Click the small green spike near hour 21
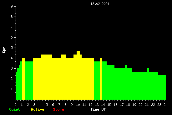The image size is (172, 115). (x=148, y=70)
